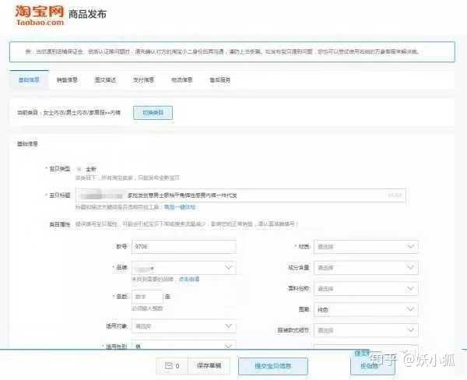Screen dimensions: 467x380
Task: Expand the 面料俗称 dropdown
Action: [365, 289]
